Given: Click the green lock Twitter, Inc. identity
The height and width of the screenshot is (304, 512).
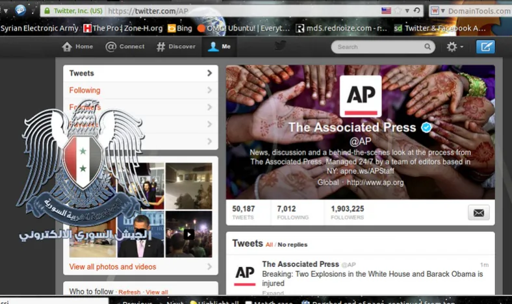Looking at the screenshot, I should tap(73, 11).
